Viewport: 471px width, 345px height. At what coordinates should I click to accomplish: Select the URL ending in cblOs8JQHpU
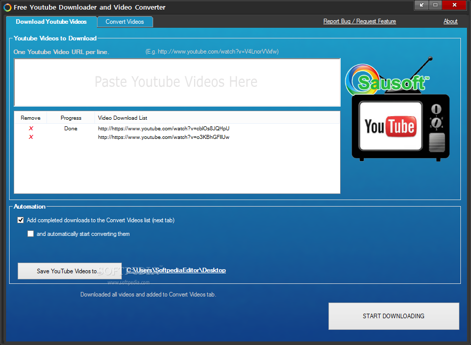(164, 128)
